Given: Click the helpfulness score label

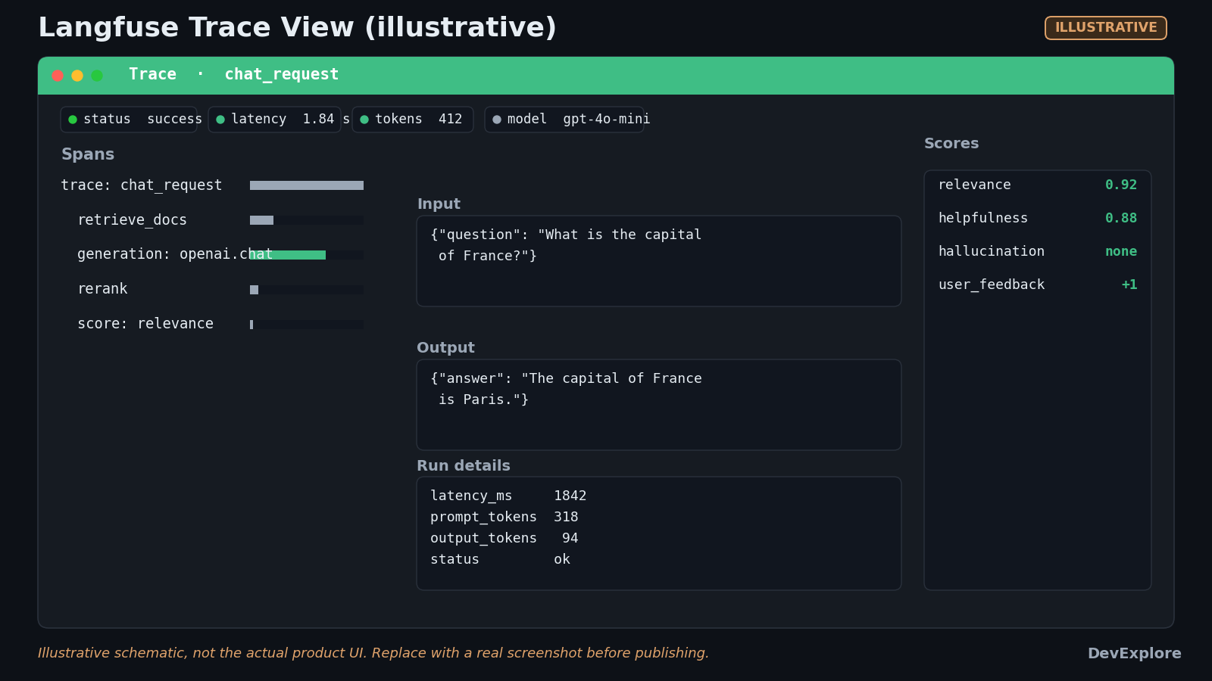Looking at the screenshot, I should pyautogui.click(x=983, y=218).
